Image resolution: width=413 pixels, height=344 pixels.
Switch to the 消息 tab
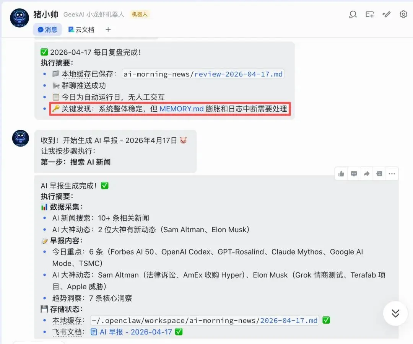pos(47,30)
